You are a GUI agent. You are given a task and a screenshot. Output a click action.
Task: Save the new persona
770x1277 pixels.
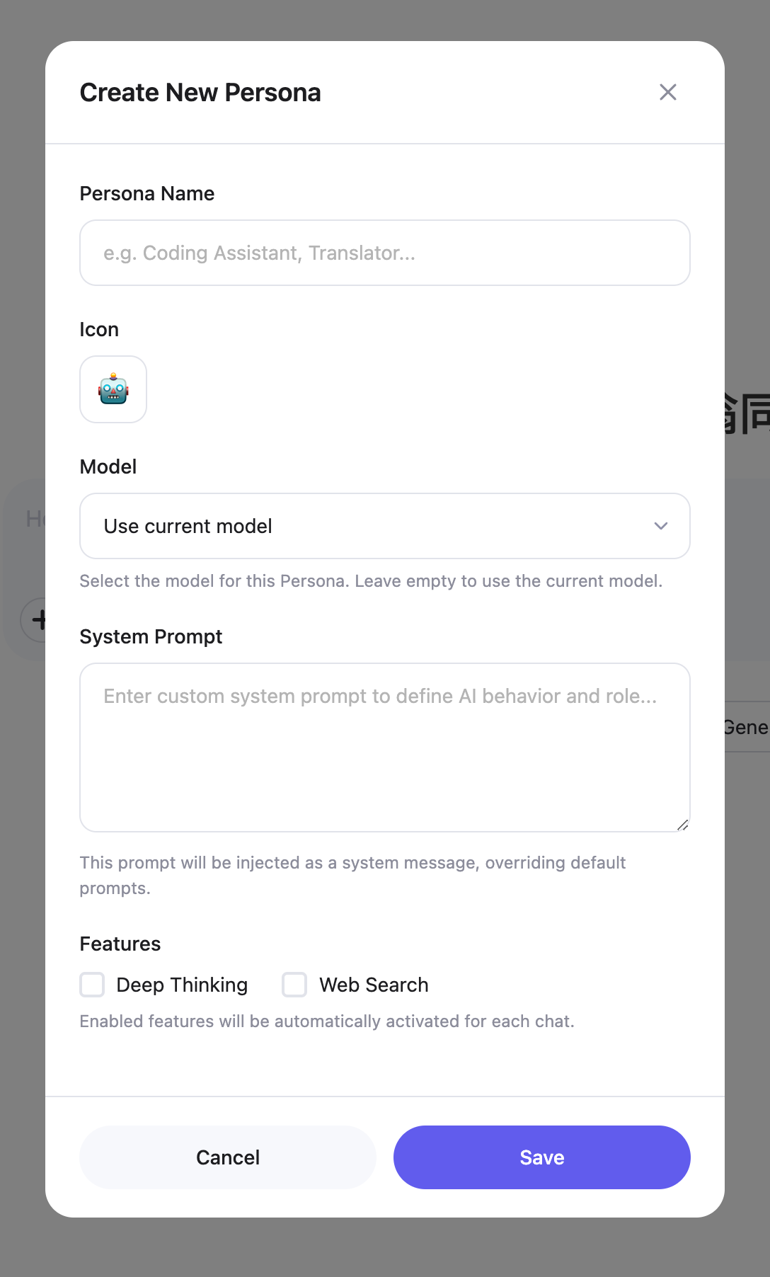coord(541,1157)
